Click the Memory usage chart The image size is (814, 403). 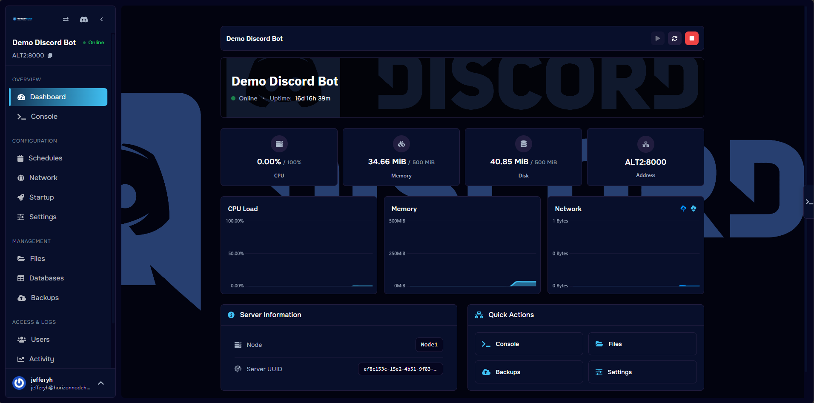pos(462,245)
